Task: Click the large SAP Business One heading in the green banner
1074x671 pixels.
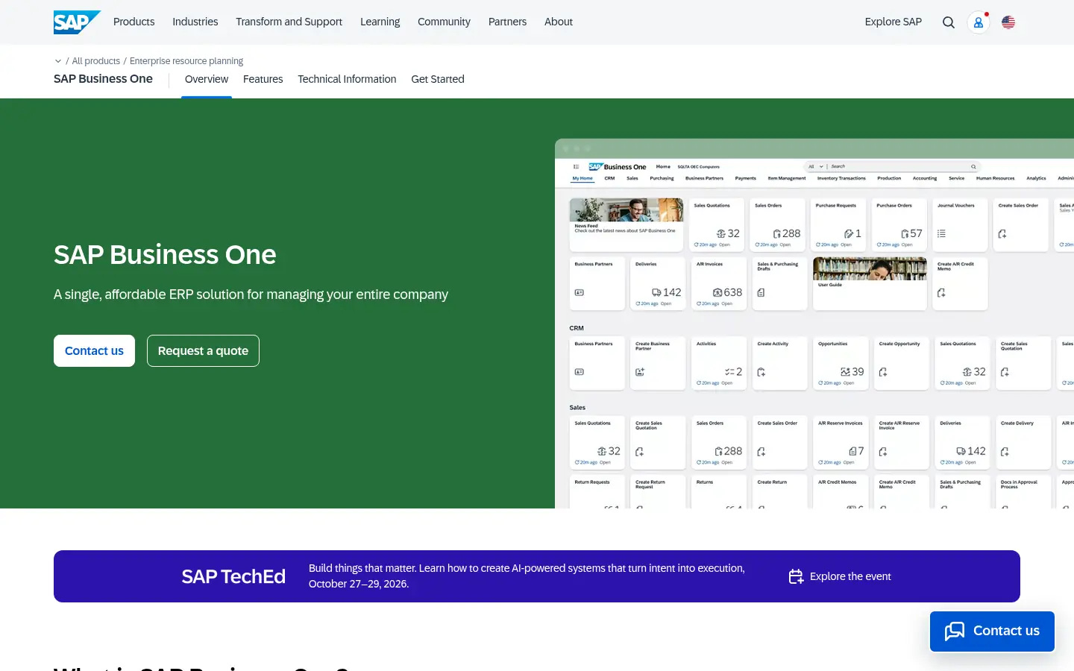Action: (x=165, y=254)
